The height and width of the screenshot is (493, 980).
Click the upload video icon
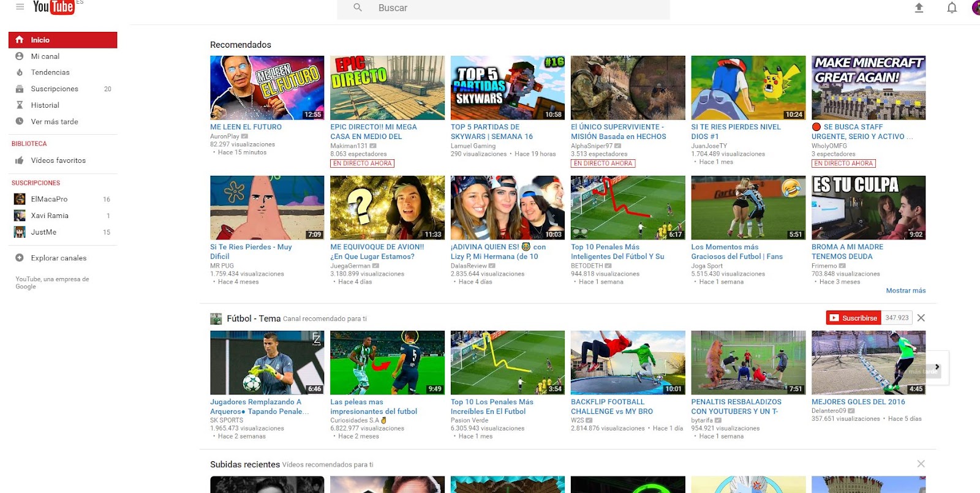pyautogui.click(x=919, y=7)
